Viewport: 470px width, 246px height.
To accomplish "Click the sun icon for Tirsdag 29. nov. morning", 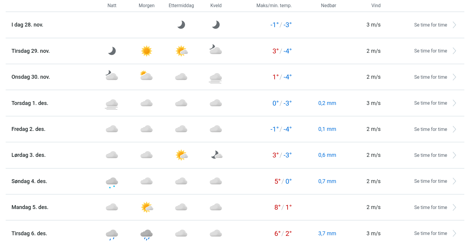I will pyautogui.click(x=146, y=51).
